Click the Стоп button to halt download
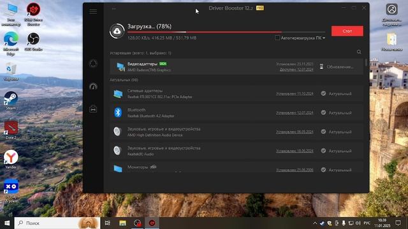408x229 pixels. coord(347,31)
